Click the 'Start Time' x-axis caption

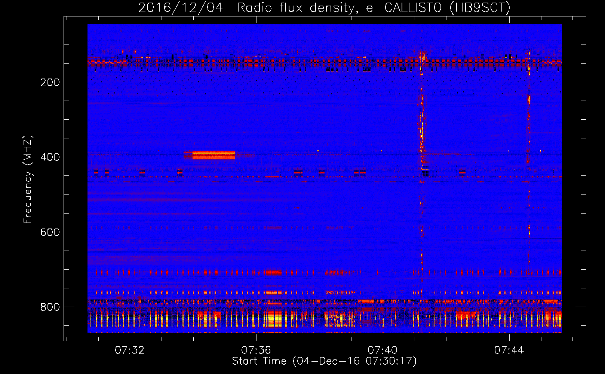click(324, 361)
